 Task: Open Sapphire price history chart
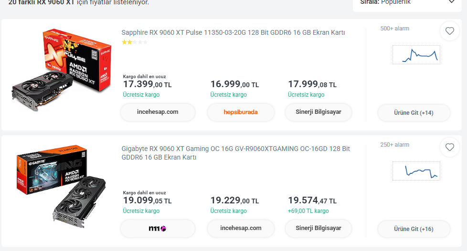click(x=416, y=55)
